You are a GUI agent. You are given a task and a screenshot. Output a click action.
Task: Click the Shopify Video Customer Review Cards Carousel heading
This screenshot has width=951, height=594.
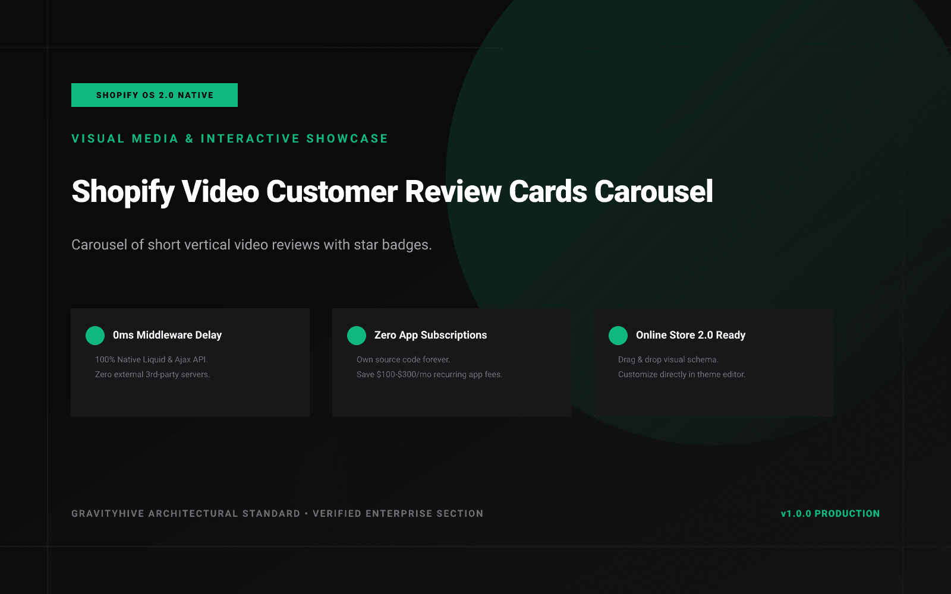392,192
